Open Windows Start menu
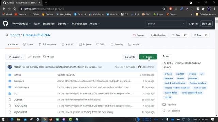The height and width of the screenshot is (122, 218). (x=3, y=119)
